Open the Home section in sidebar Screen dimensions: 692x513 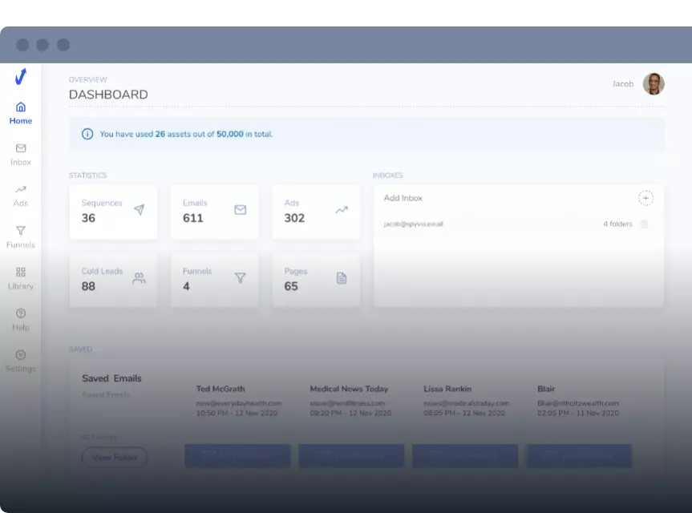click(x=21, y=113)
